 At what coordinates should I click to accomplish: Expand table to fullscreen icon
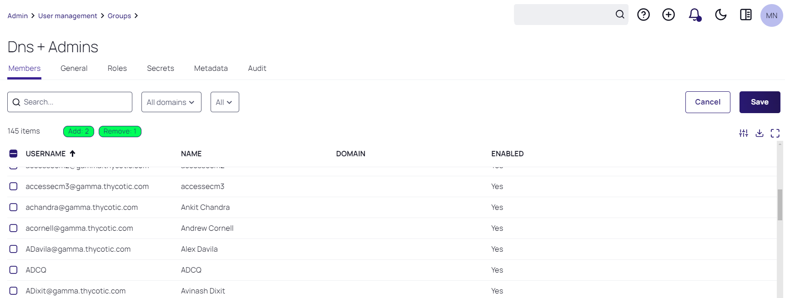[x=775, y=133]
